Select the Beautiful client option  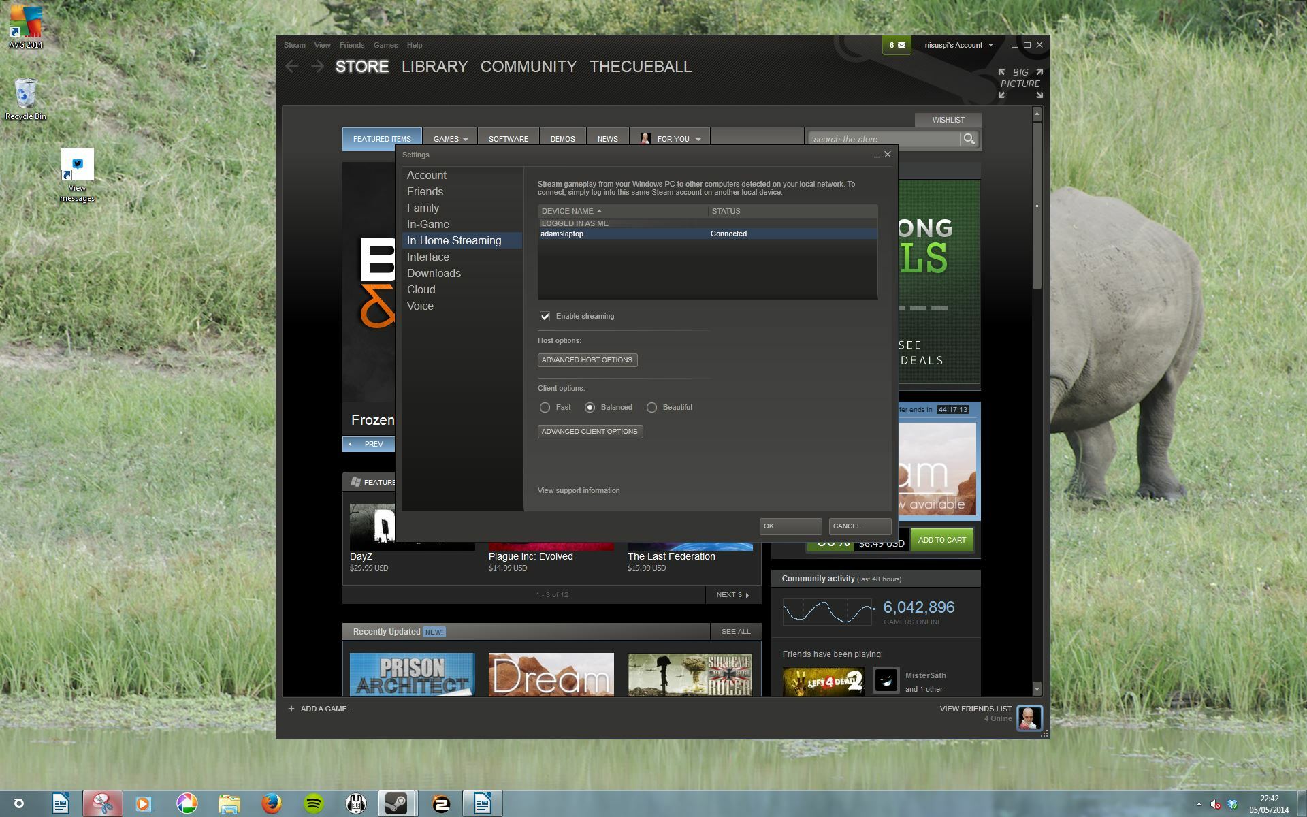(x=651, y=407)
